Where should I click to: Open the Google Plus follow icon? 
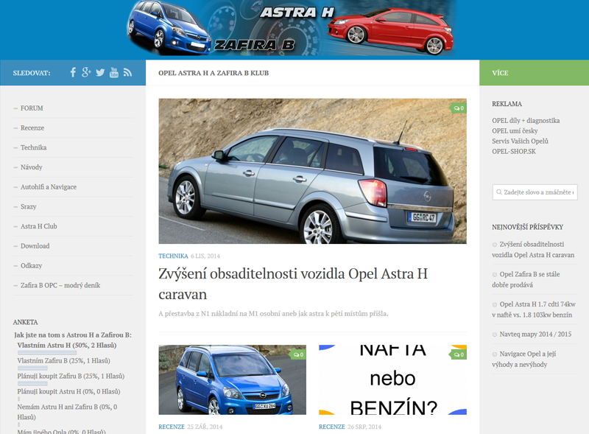[86, 73]
